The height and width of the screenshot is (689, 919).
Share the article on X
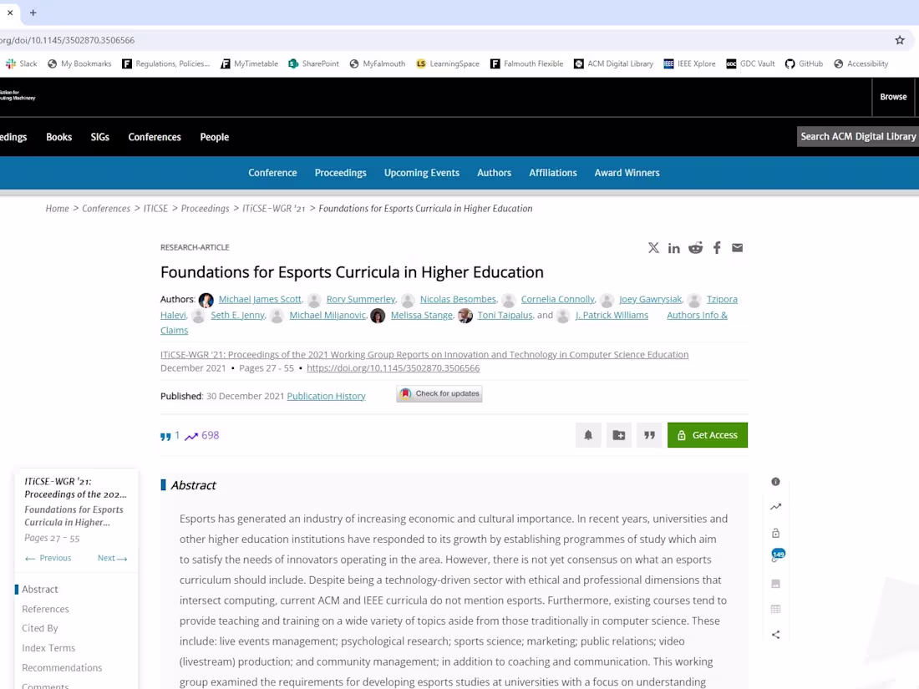(x=653, y=247)
